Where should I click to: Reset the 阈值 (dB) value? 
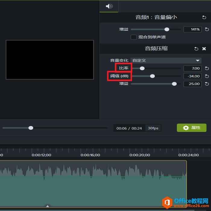(x=207, y=76)
